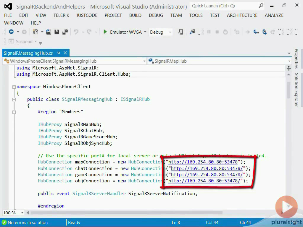303x227 pixels.
Task: Open the Solution Explorer side panel tab
Action: (296, 90)
